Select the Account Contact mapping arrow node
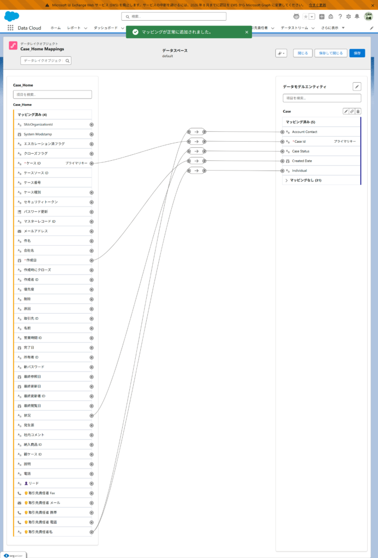Screen dimensions: 378x558 196,132
